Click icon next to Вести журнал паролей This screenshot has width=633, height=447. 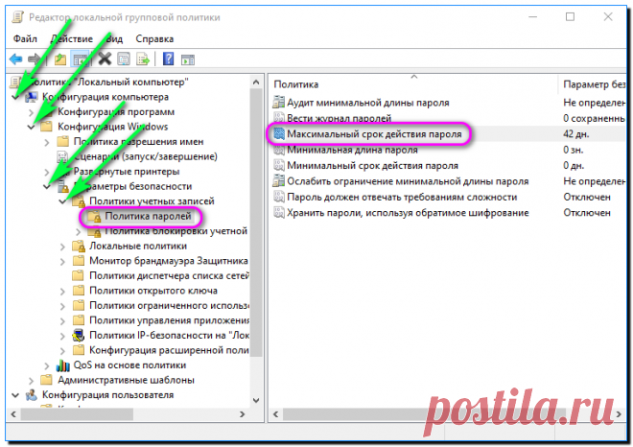pos(278,117)
